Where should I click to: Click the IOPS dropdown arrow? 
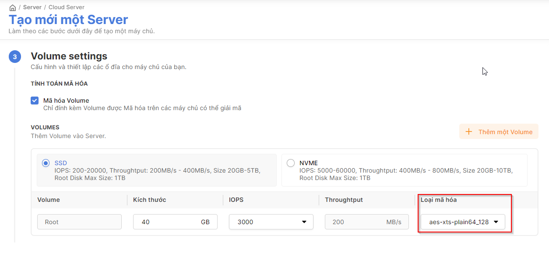[x=304, y=222]
